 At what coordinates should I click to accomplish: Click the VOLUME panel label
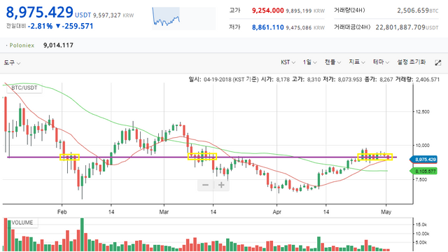coord(22,223)
